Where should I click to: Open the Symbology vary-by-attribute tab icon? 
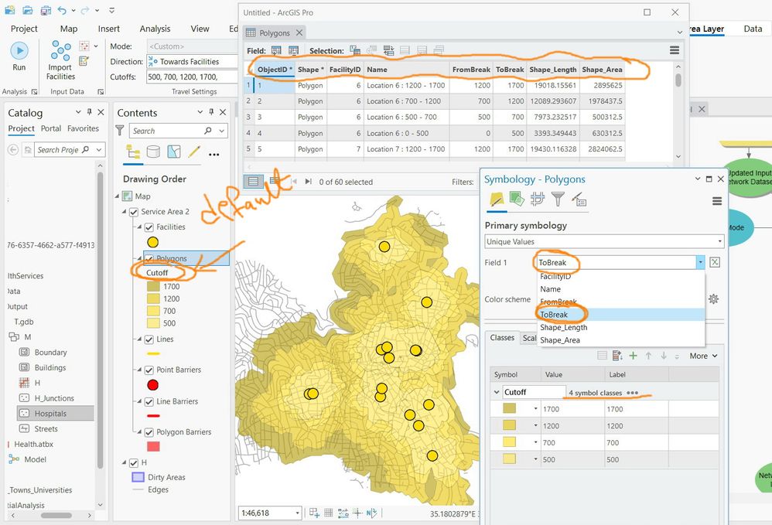pyautogui.click(x=515, y=200)
